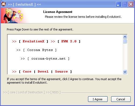Click the corona-bytes.net text line
This screenshot has height=106, width=135.
[x=45, y=59]
